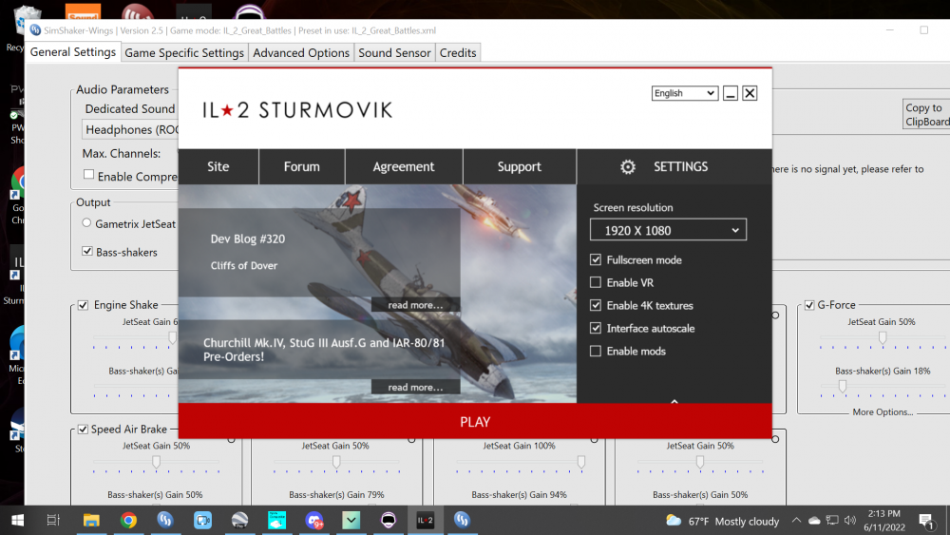Open the notification center icon

927,521
